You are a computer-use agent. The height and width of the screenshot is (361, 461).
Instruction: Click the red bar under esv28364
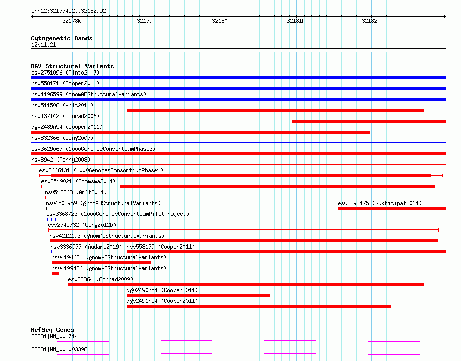tap(246, 284)
